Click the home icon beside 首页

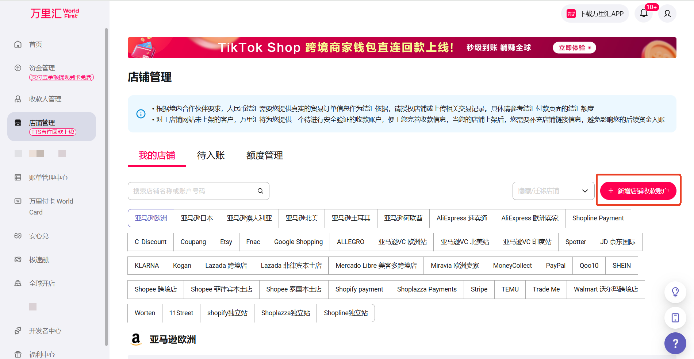point(18,44)
